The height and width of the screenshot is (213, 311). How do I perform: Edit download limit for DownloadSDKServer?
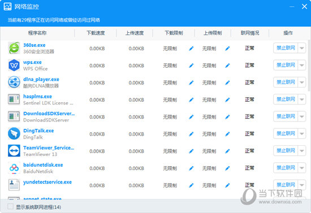click(x=191, y=117)
